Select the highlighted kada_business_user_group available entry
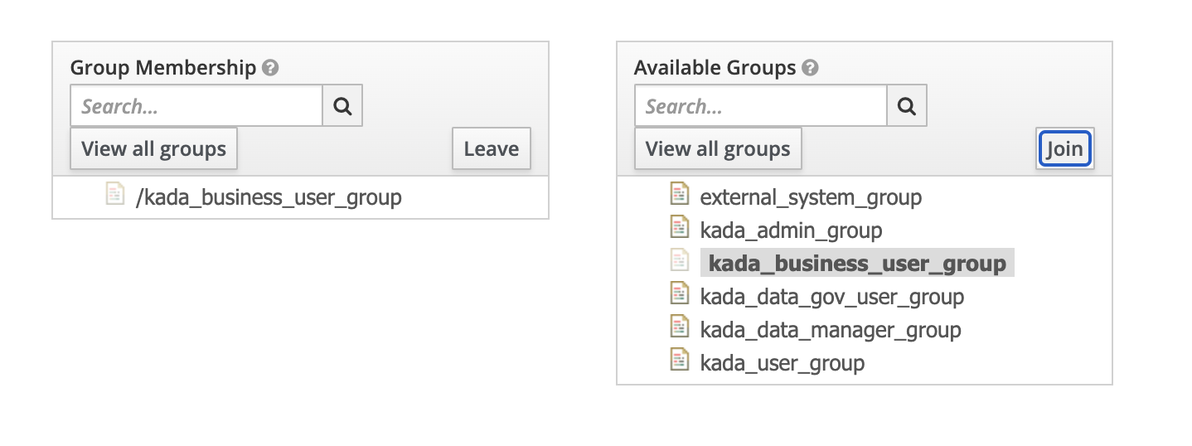This screenshot has width=1192, height=446. point(857,264)
